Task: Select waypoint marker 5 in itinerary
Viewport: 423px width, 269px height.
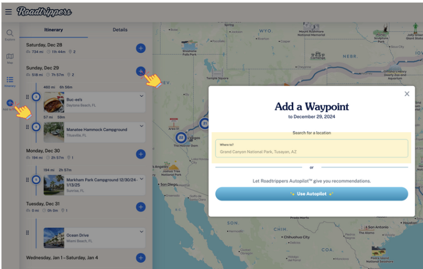Action: coord(36,180)
